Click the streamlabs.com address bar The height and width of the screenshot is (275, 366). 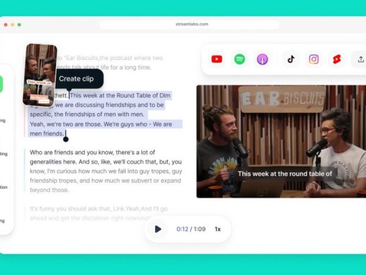point(190,24)
